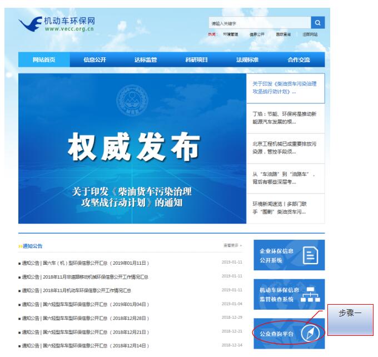378x357 pixels.
Task: Open 国六轻型车车型环保信息公开汇总（2018年12月14日）
Action: (x=83, y=346)
